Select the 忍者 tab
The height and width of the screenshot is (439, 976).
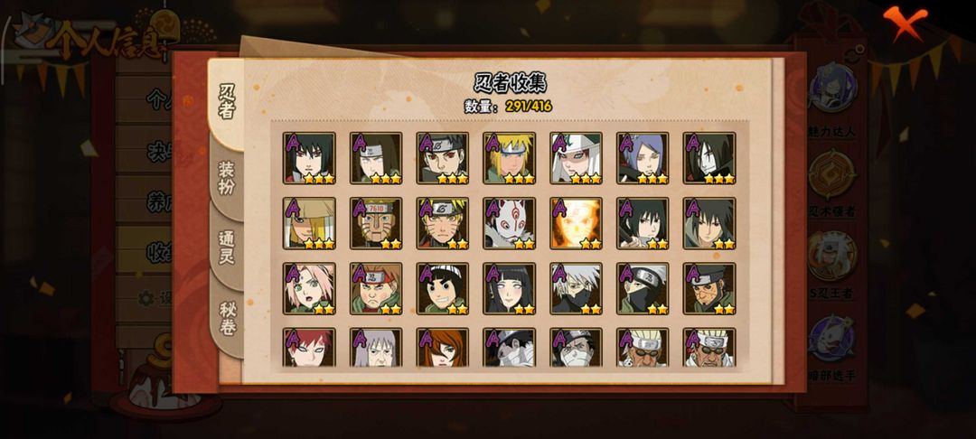(226, 103)
